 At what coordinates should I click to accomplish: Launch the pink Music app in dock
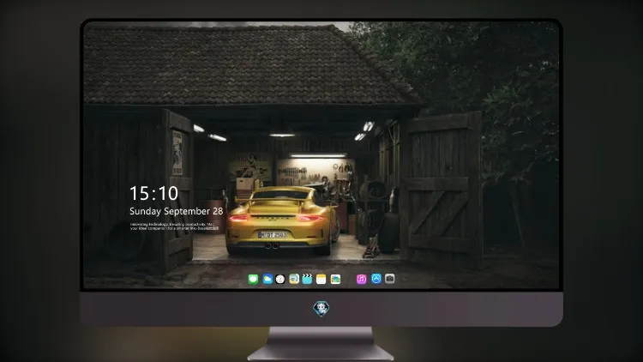pos(361,279)
